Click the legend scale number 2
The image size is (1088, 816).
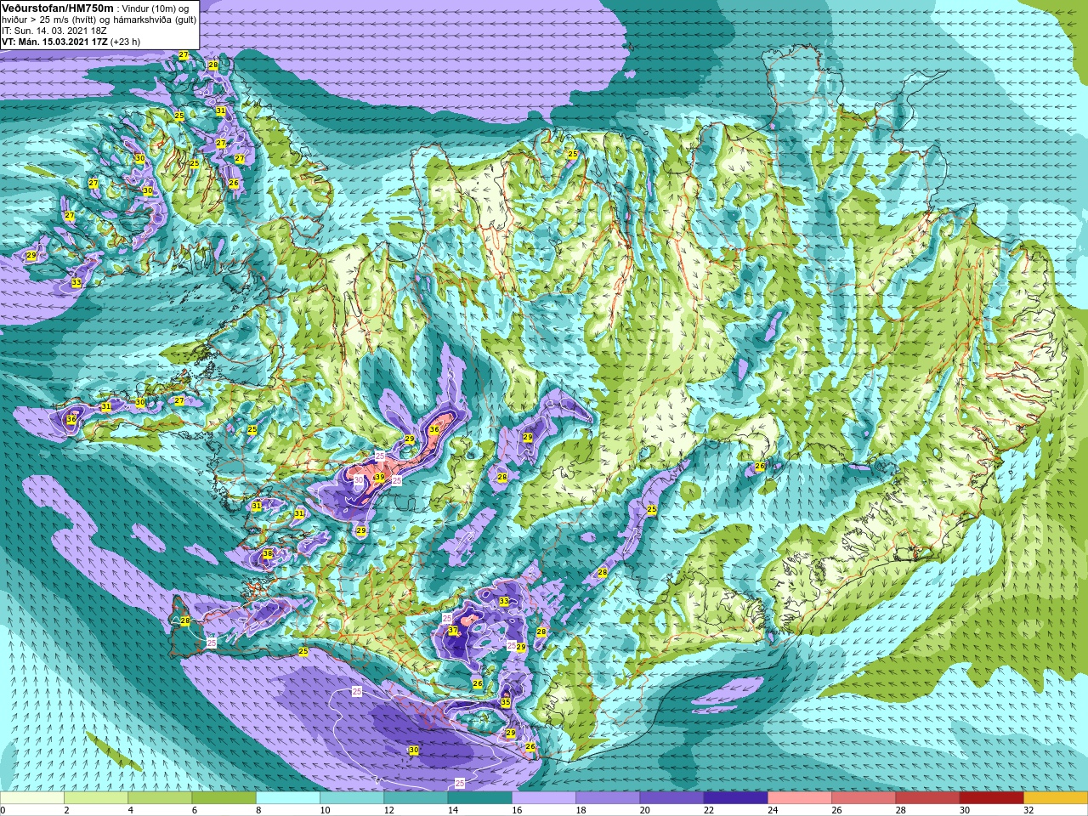point(65,810)
